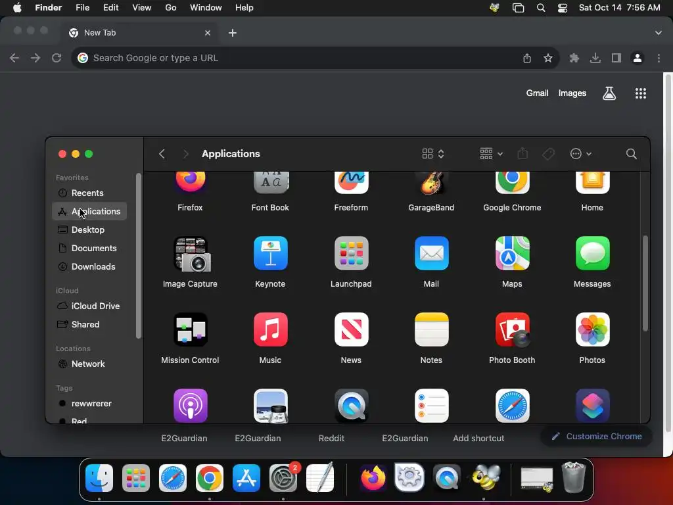The height and width of the screenshot is (505, 673).
Task: Open a new Chrome tab with plus button
Action: 233,33
